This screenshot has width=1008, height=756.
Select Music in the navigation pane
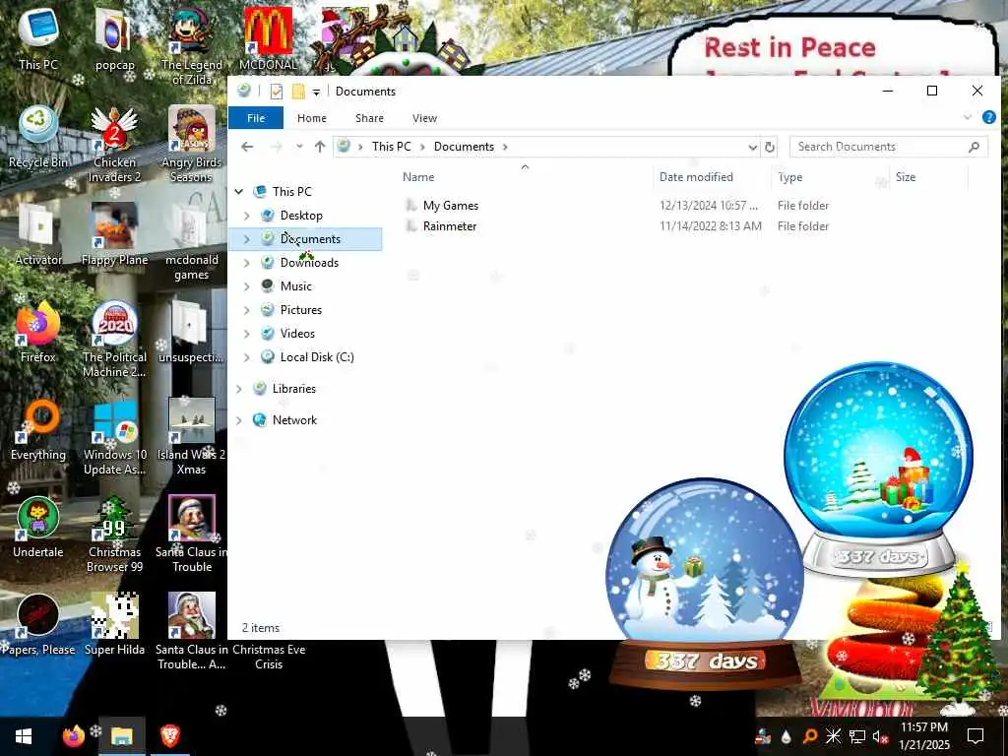tap(295, 286)
